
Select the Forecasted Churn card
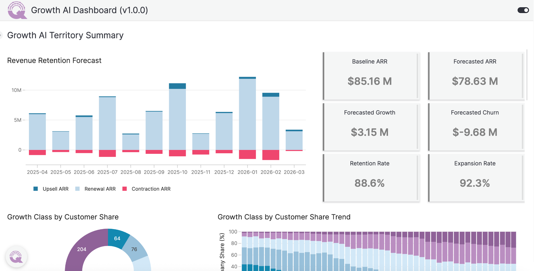click(476, 127)
